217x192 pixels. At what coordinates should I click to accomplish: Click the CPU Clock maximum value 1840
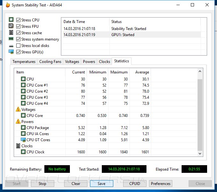[x=124, y=152]
